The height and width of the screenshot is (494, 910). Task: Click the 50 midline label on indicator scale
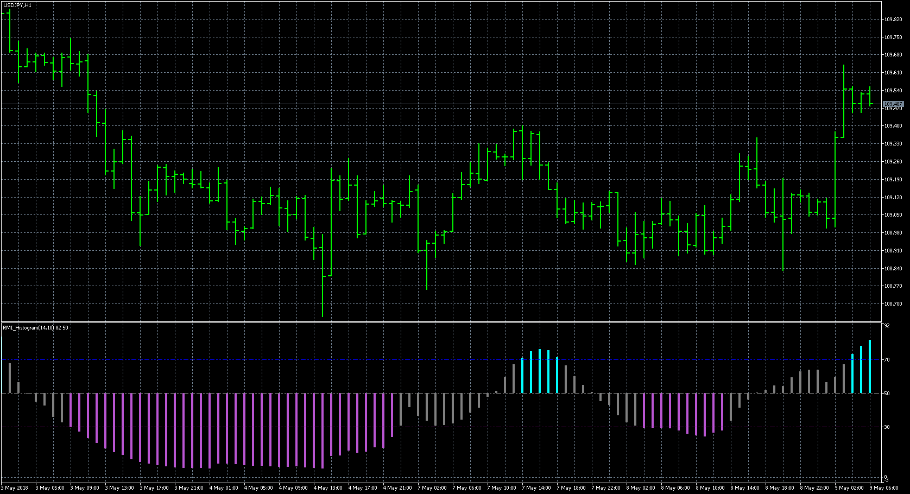(887, 393)
